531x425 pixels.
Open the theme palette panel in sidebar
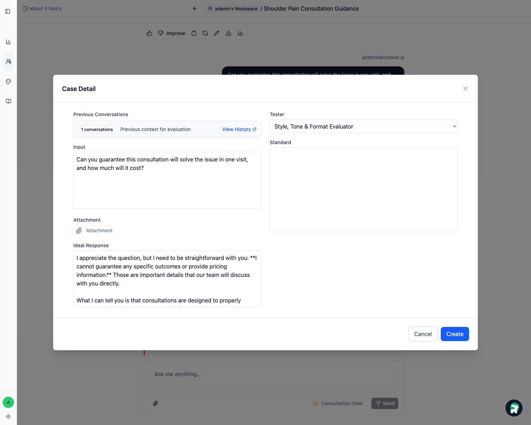pyautogui.click(x=8, y=81)
